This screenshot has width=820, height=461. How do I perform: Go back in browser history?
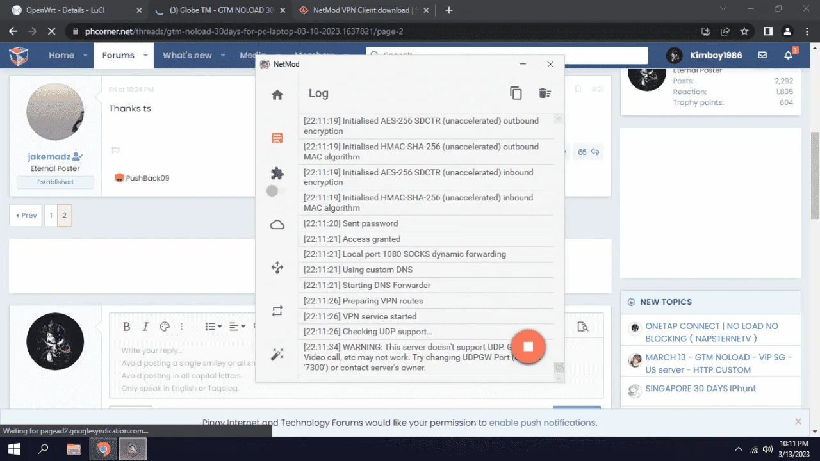[x=13, y=31]
